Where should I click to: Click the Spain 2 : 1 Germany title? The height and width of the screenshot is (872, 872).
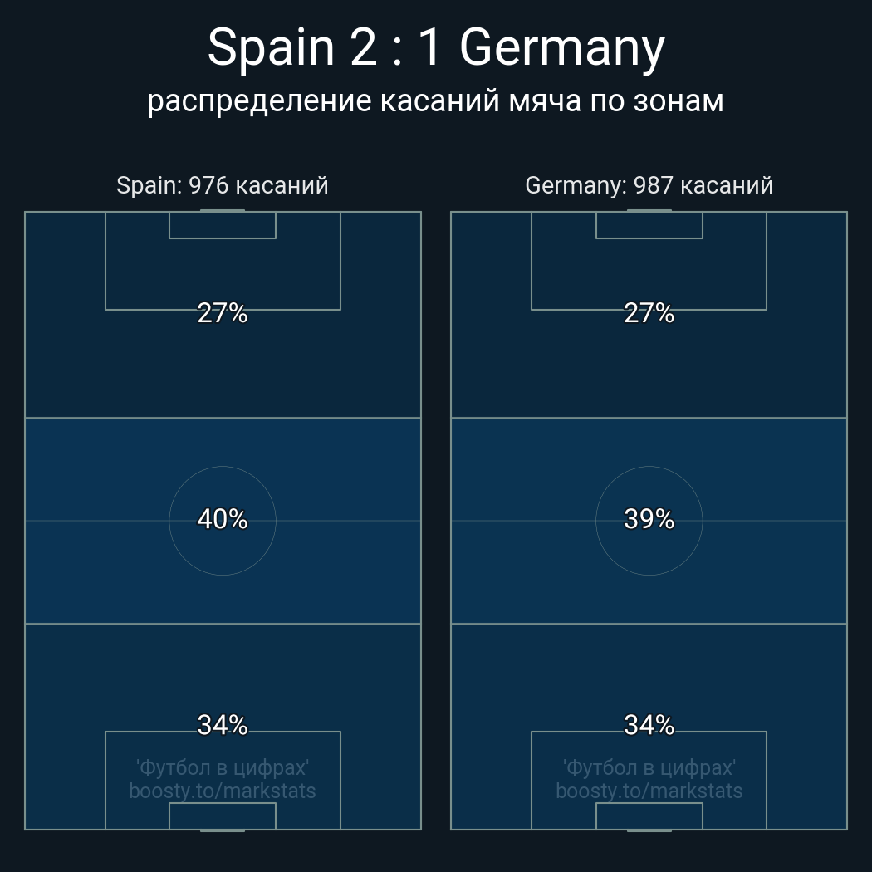(x=436, y=48)
